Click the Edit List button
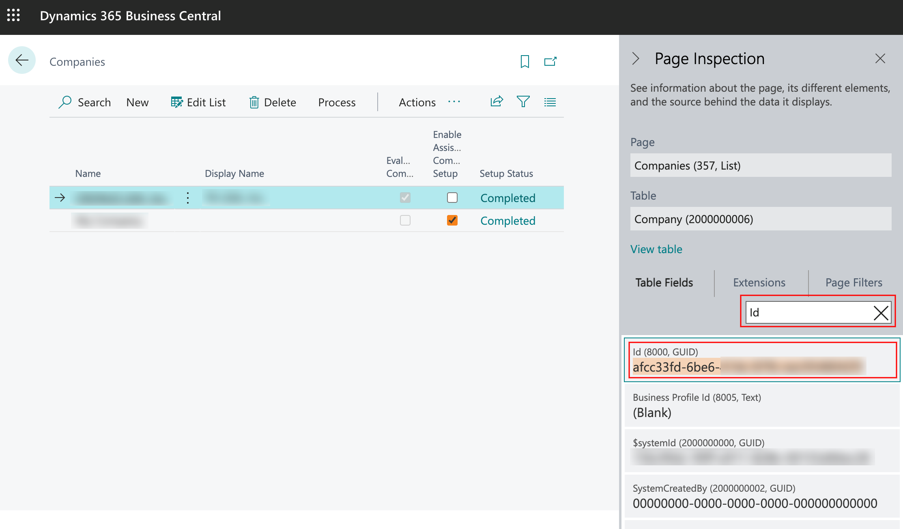The height and width of the screenshot is (529, 903). [x=198, y=102]
